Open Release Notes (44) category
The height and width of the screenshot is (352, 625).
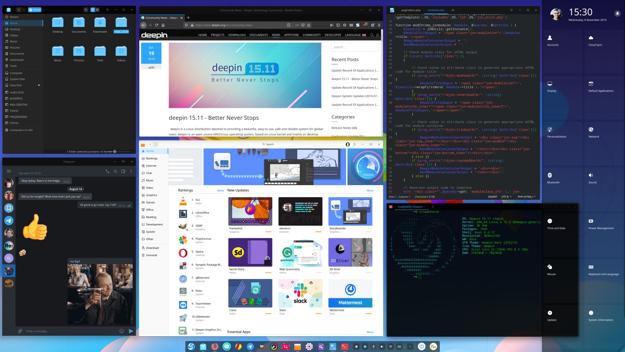344,128
